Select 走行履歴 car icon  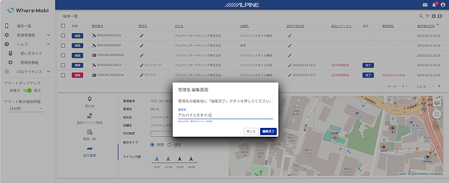90,148
